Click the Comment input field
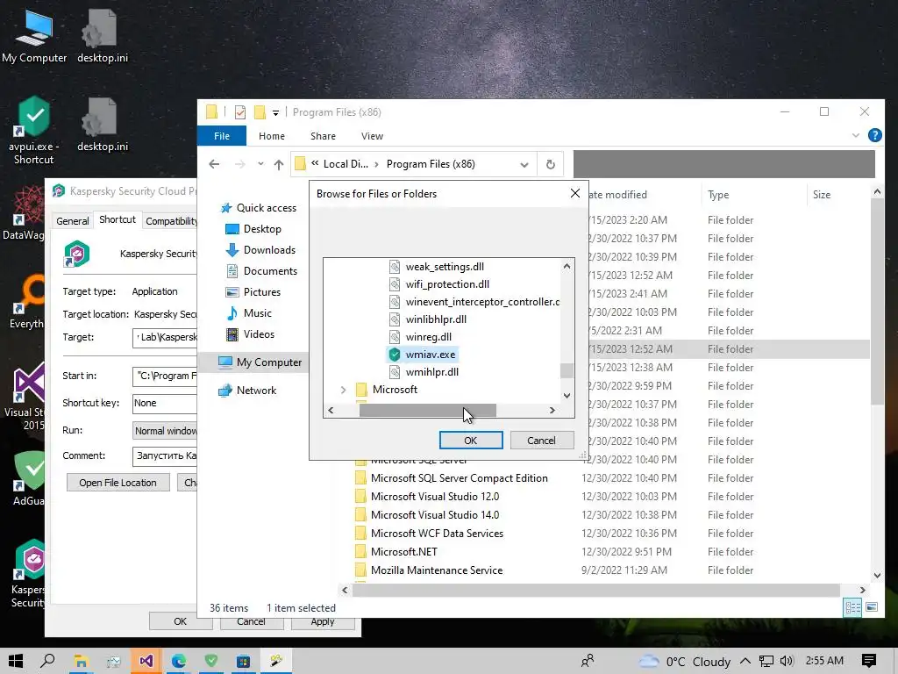 [165, 455]
